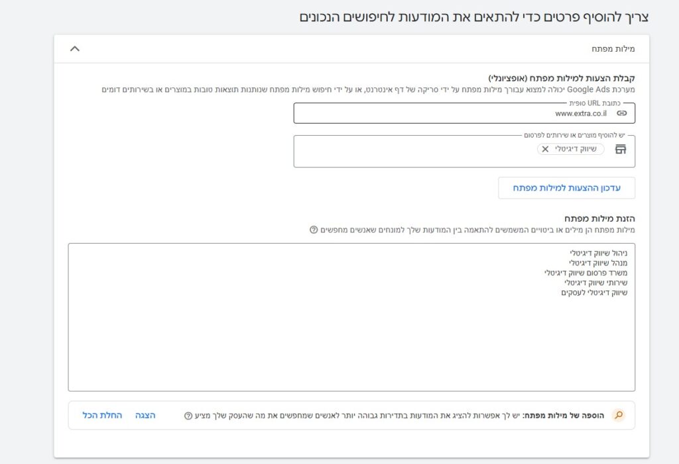Select the שיווק דיגיטלי chip label
The width and height of the screenshot is (679, 464).
pyautogui.click(x=576, y=149)
